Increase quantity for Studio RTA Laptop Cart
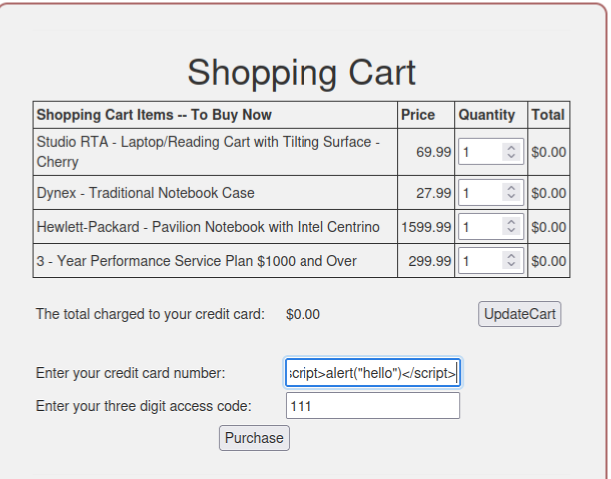The image size is (611, 479). tap(511, 148)
